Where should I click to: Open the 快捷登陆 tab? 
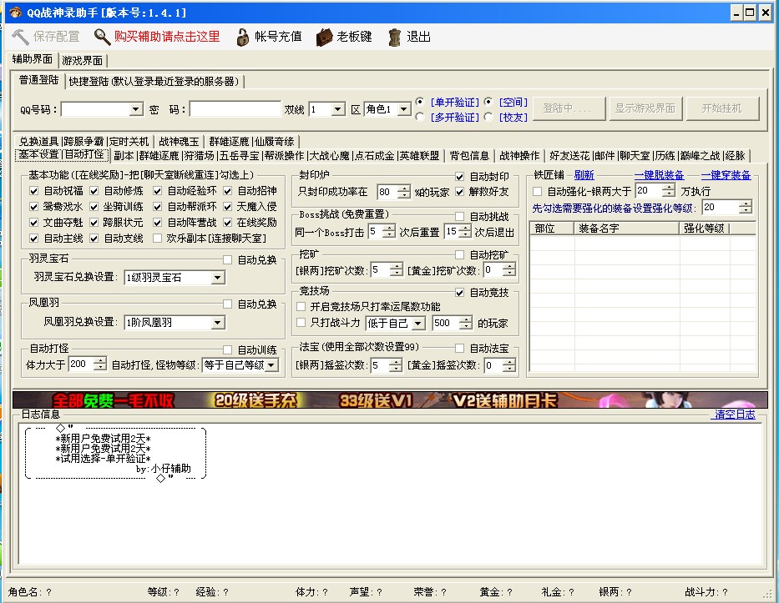[154, 82]
